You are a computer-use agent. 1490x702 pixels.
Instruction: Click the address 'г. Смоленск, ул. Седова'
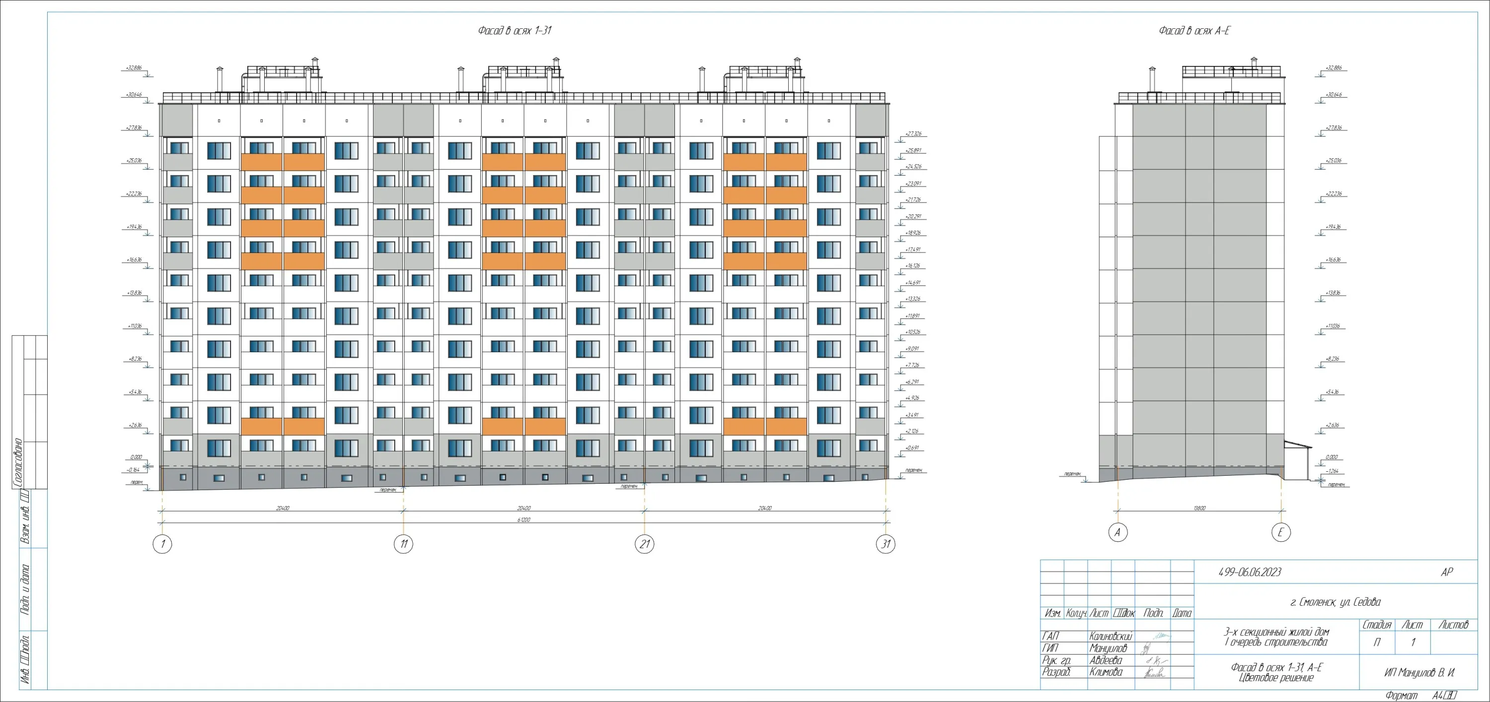pos(1336,602)
